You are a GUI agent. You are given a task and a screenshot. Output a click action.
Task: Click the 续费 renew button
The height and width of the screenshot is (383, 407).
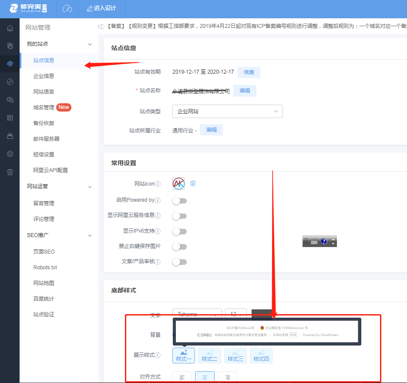(249, 72)
